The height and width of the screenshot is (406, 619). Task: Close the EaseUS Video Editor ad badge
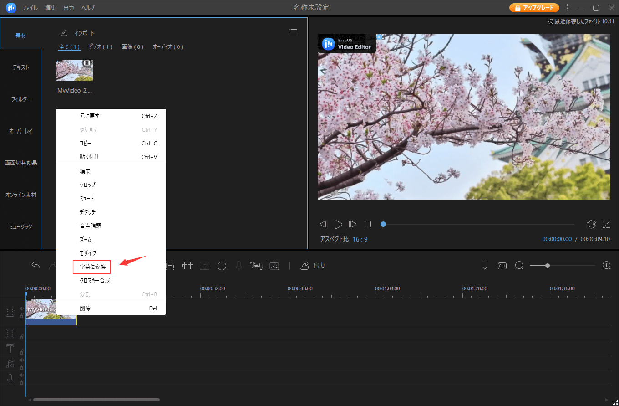click(379, 37)
